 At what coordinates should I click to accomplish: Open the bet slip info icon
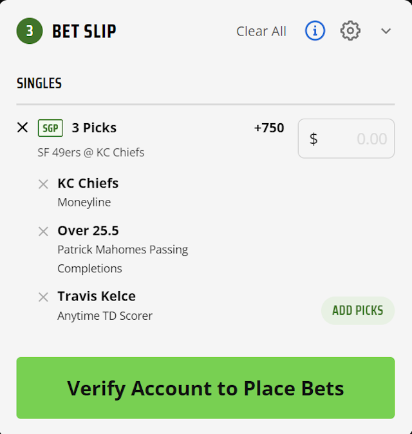tap(315, 30)
